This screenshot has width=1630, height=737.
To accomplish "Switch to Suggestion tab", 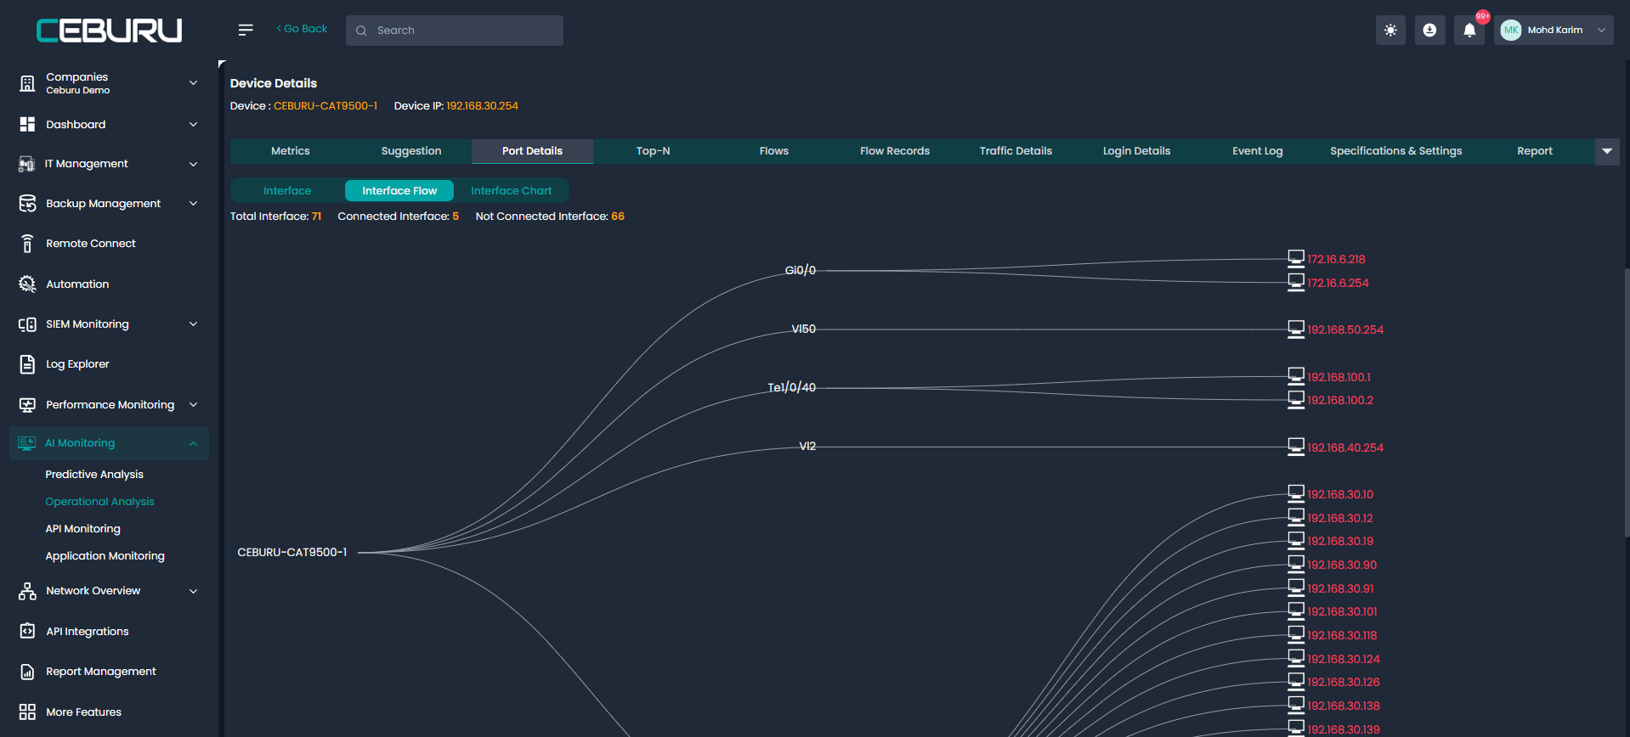I will pyautogui.click(x=411, y=151).
